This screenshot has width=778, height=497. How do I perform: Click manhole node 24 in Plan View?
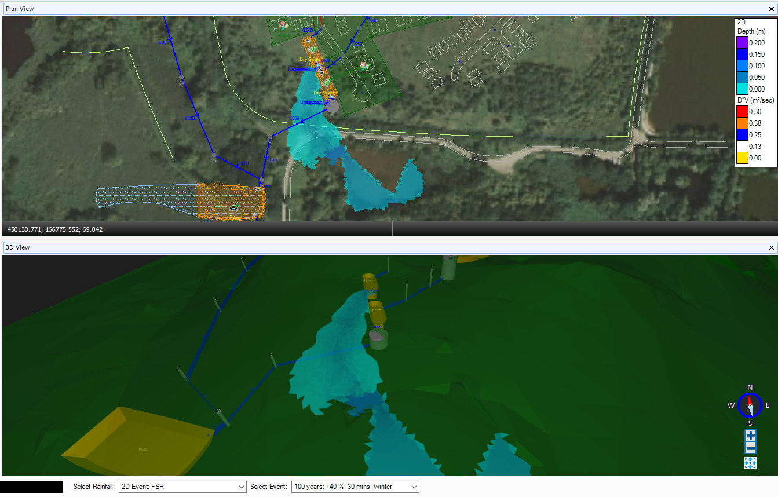pyautogui.click(x=181, y=76)
